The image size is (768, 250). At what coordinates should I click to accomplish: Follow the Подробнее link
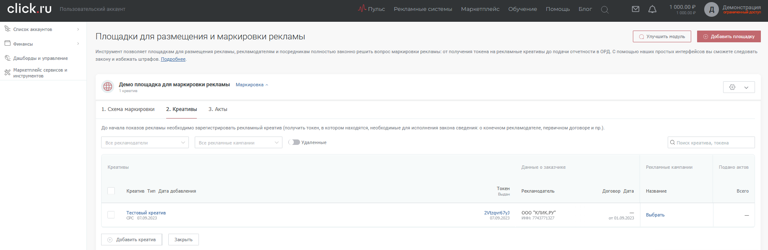pyautogui.click(x=173, y=59)
